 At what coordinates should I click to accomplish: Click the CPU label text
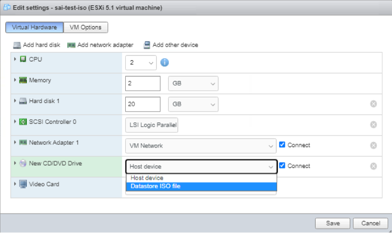[x=36, y=59]
